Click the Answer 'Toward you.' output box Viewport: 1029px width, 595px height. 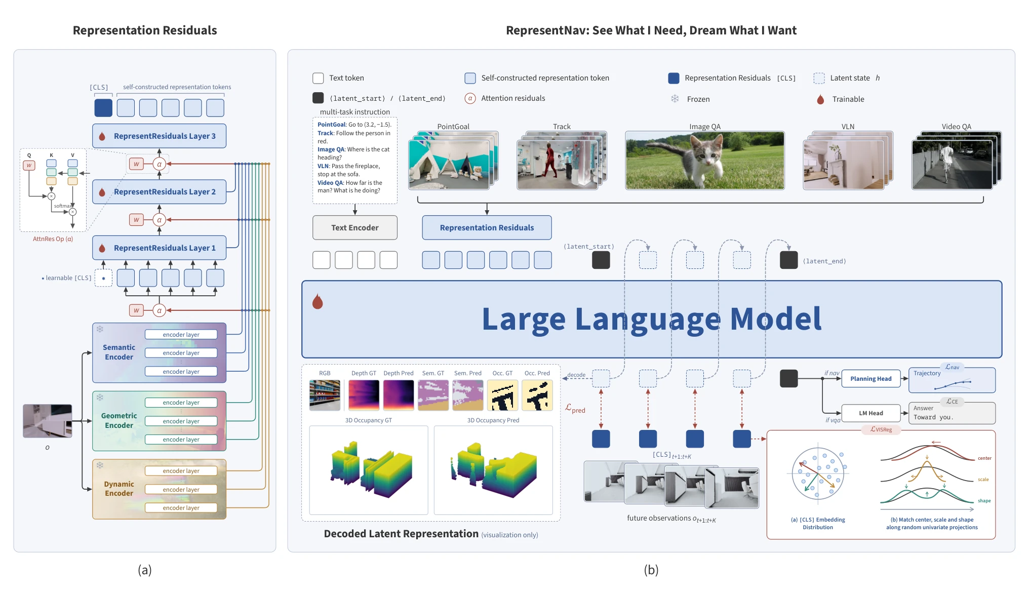coord(952,413)
